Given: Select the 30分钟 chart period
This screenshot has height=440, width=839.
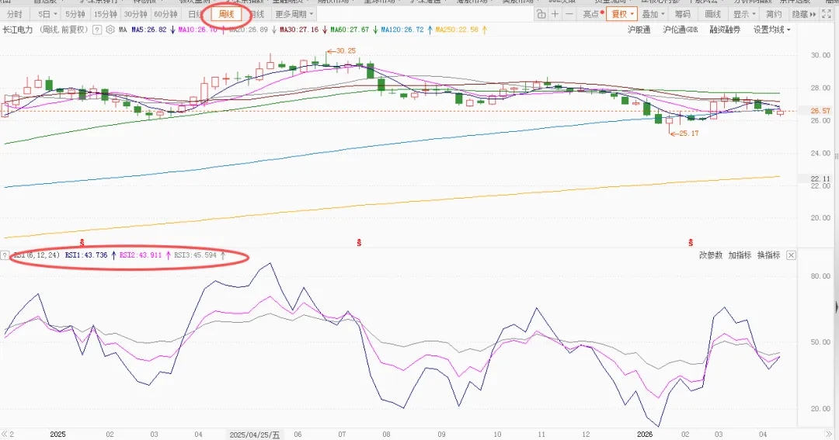Looking at the screenshot, I should [x=135, y=15].
